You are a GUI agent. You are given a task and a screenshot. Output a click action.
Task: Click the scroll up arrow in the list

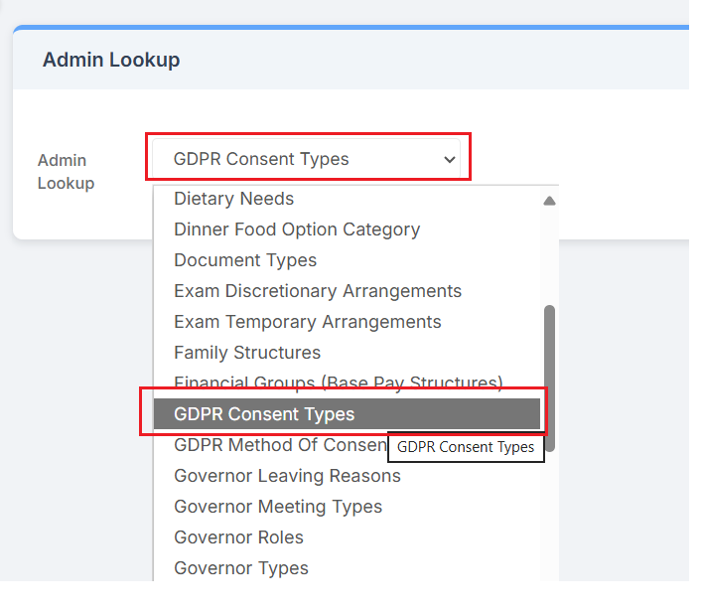[549, 200]
